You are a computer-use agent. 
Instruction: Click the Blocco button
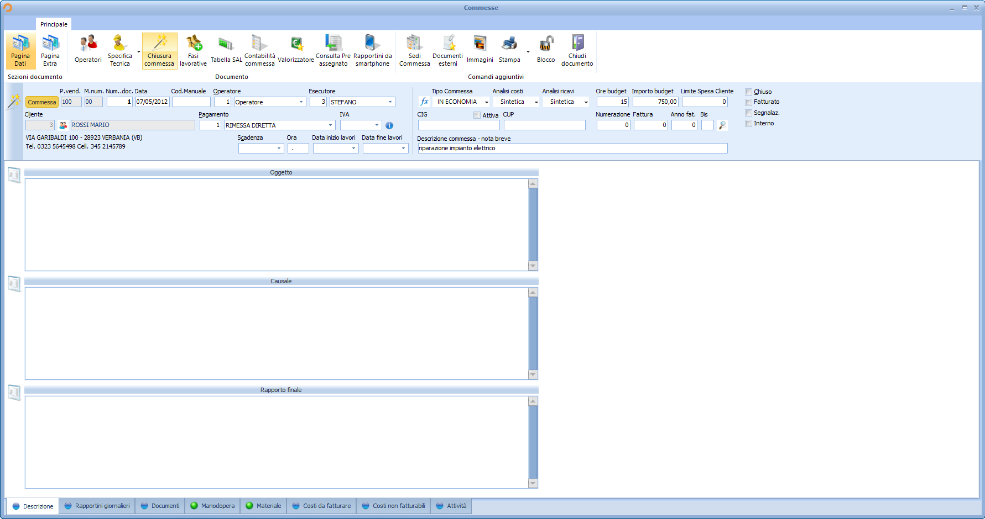pyautogui.click(x=545, y=50)
